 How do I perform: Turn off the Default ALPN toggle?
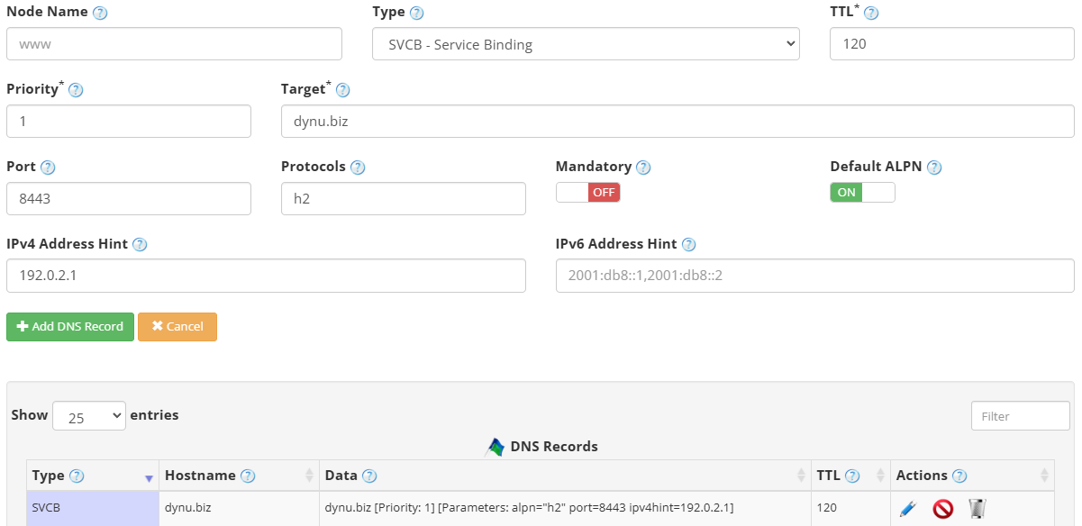862,192
